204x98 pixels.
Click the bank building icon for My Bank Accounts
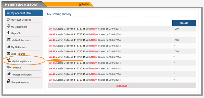(9, 40)
